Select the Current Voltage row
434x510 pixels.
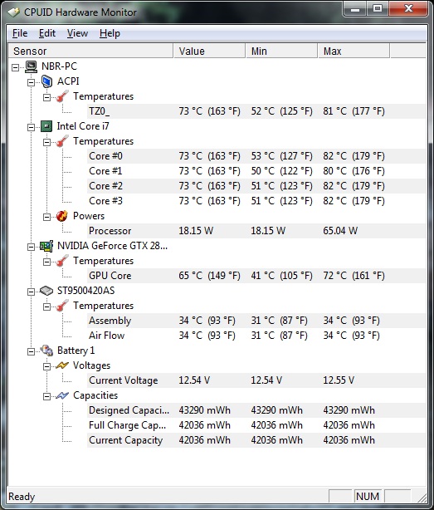[x=256, y=381]
